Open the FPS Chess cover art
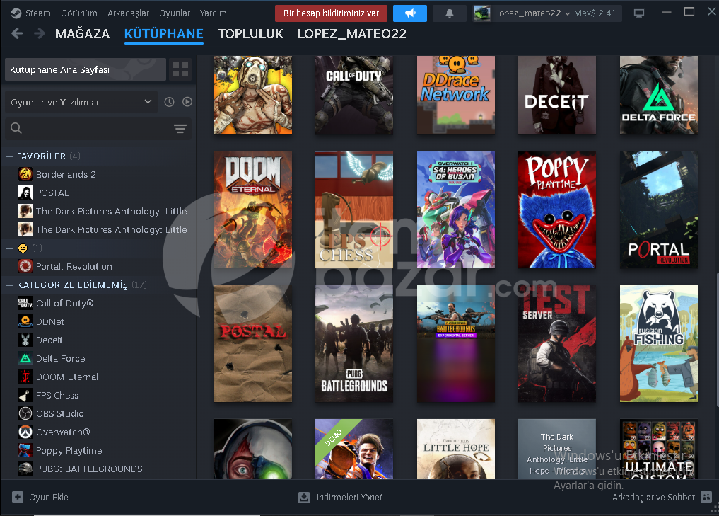The height and width of the screenshot is (516, 719). (354, 210)
